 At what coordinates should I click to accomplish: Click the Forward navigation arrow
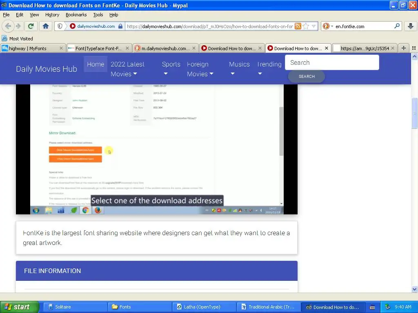[18, 26]
